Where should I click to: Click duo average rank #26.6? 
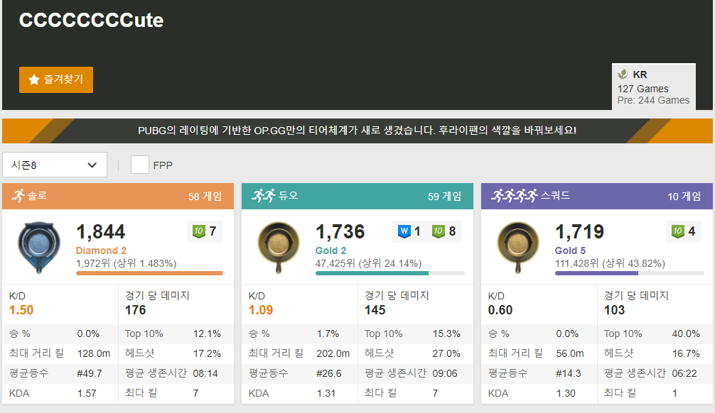[329, 373]
